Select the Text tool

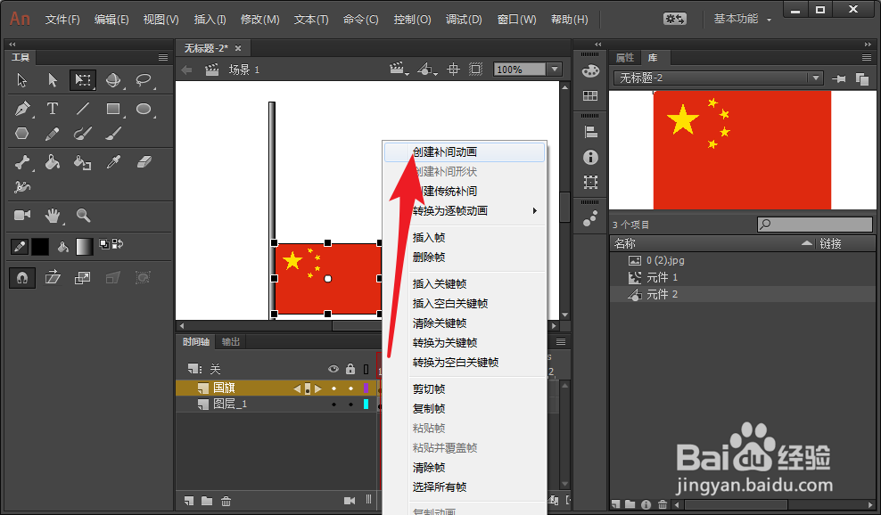[x=53, y=109]
